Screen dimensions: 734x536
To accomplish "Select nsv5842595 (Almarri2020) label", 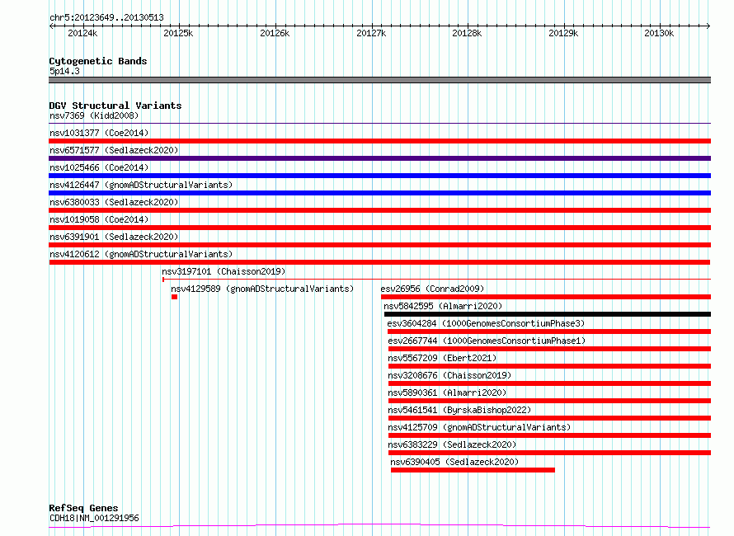I will point(443,306).
